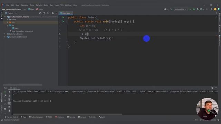Open the Tools menu
Viewport: 221px width, 124px height.
[x=57, y=5]
